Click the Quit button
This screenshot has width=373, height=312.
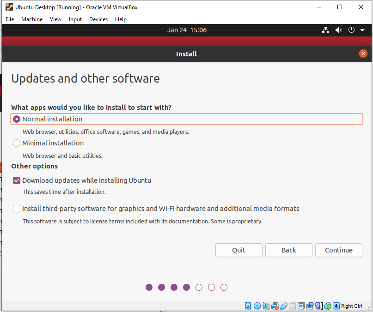point(239,250)
